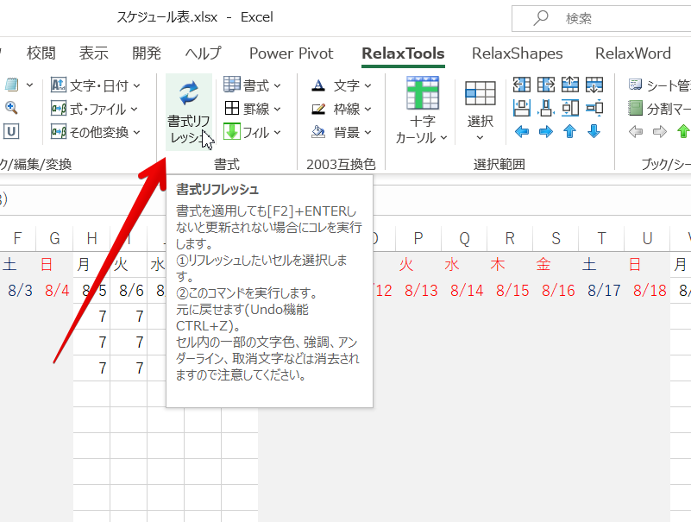Viewport: 691px width, 522px height.
Task: Extend selection upward with the row arrow icon
Action: pyautogui.click(x=570, y=85)
